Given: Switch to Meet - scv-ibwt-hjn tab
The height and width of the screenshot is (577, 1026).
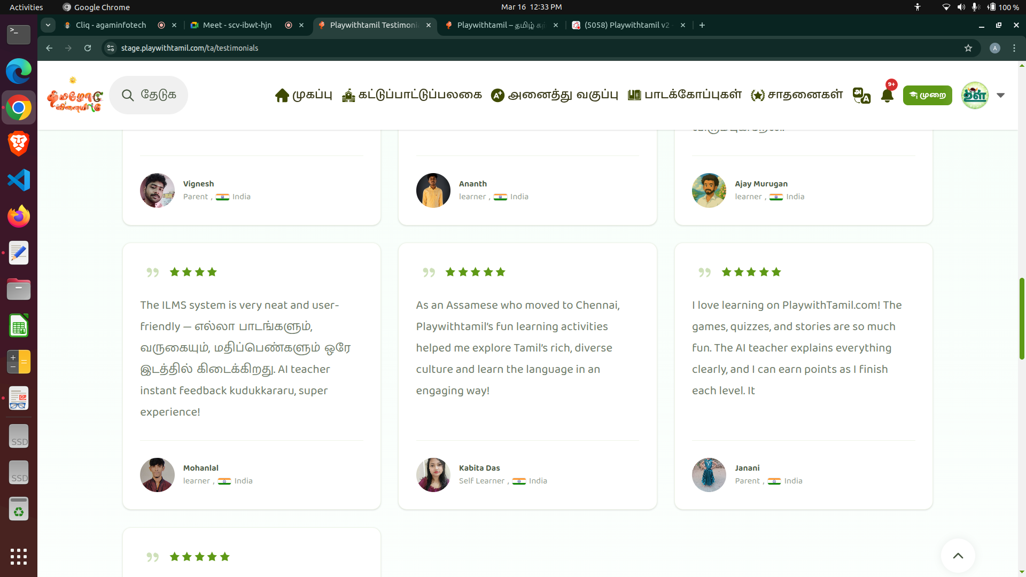Looking at the screenshot, I should (x=237, y=25).
